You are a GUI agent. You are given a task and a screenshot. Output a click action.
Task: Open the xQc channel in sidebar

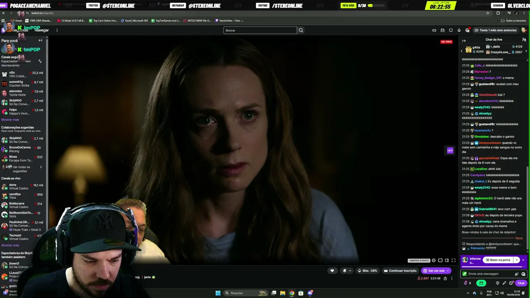point(23,74)
